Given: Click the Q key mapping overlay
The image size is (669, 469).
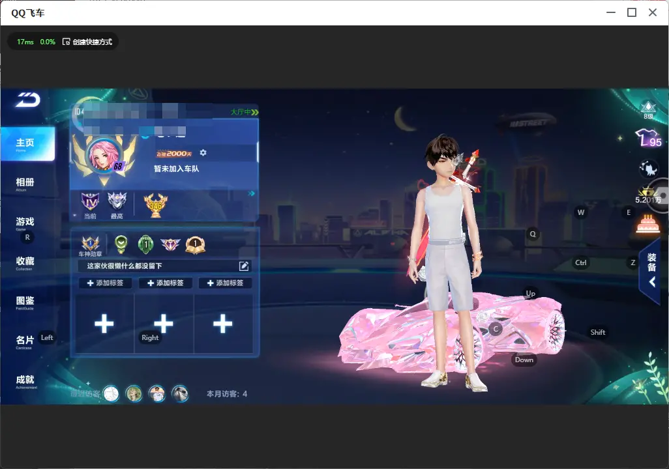Looking at the screenshot, I should [533, 234].
